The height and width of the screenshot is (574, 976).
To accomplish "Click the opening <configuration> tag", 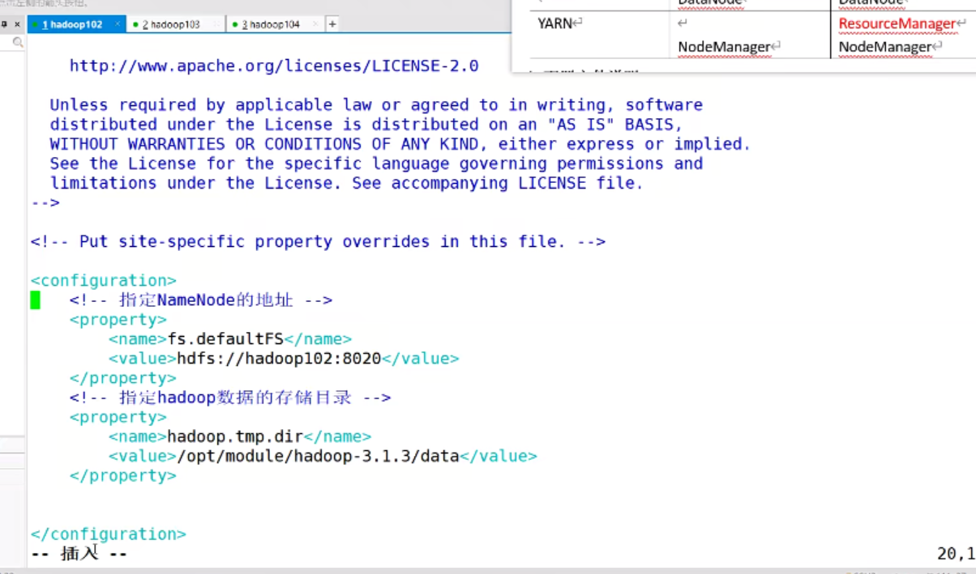I will tap(104, 281).
